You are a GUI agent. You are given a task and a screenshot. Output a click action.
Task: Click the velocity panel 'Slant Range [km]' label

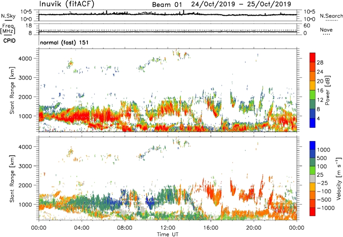12,178
